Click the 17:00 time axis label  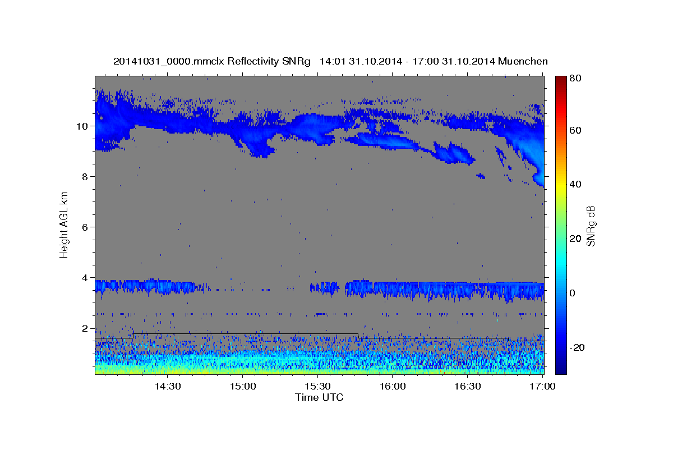[x=543, y=386]
